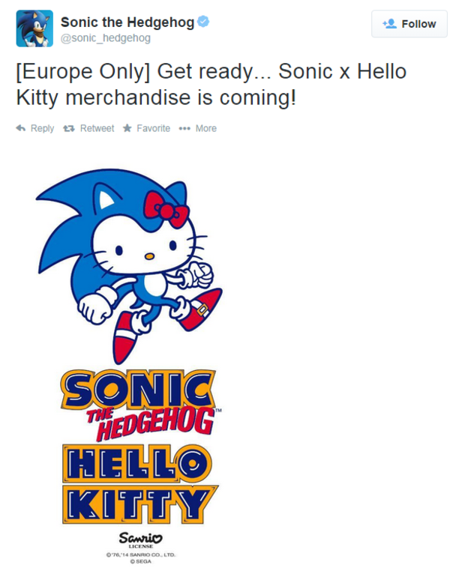Viewport: 450px width, 571px height.
Task: Open the More options dropdown label
Action: (x=205, y=128)
